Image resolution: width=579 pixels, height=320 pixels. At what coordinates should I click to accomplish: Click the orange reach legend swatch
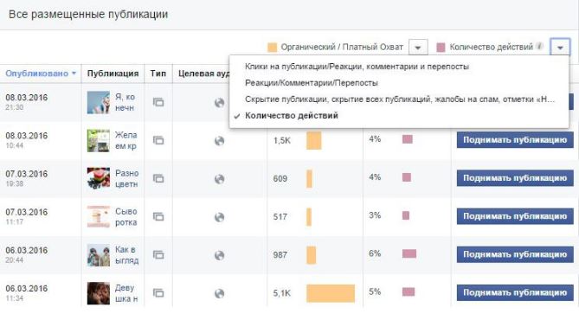tap(272, 48)
